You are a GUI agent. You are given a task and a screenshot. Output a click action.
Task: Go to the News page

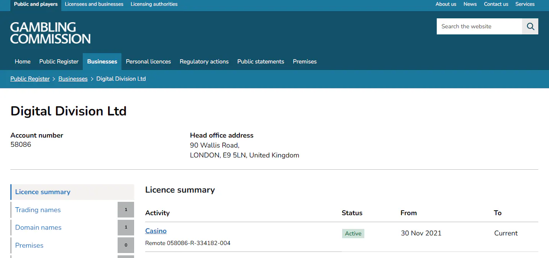click(x=470, y=4)
